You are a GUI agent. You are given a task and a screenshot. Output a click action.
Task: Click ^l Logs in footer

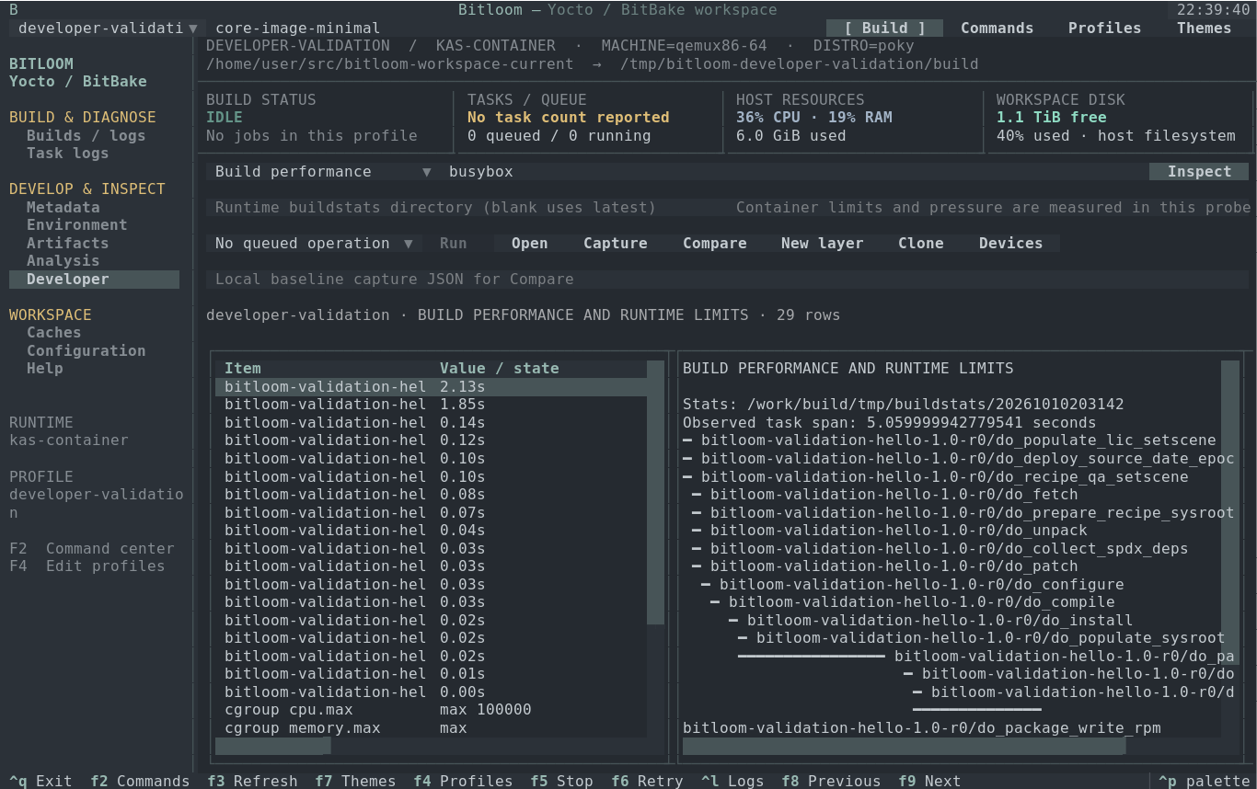732,781
